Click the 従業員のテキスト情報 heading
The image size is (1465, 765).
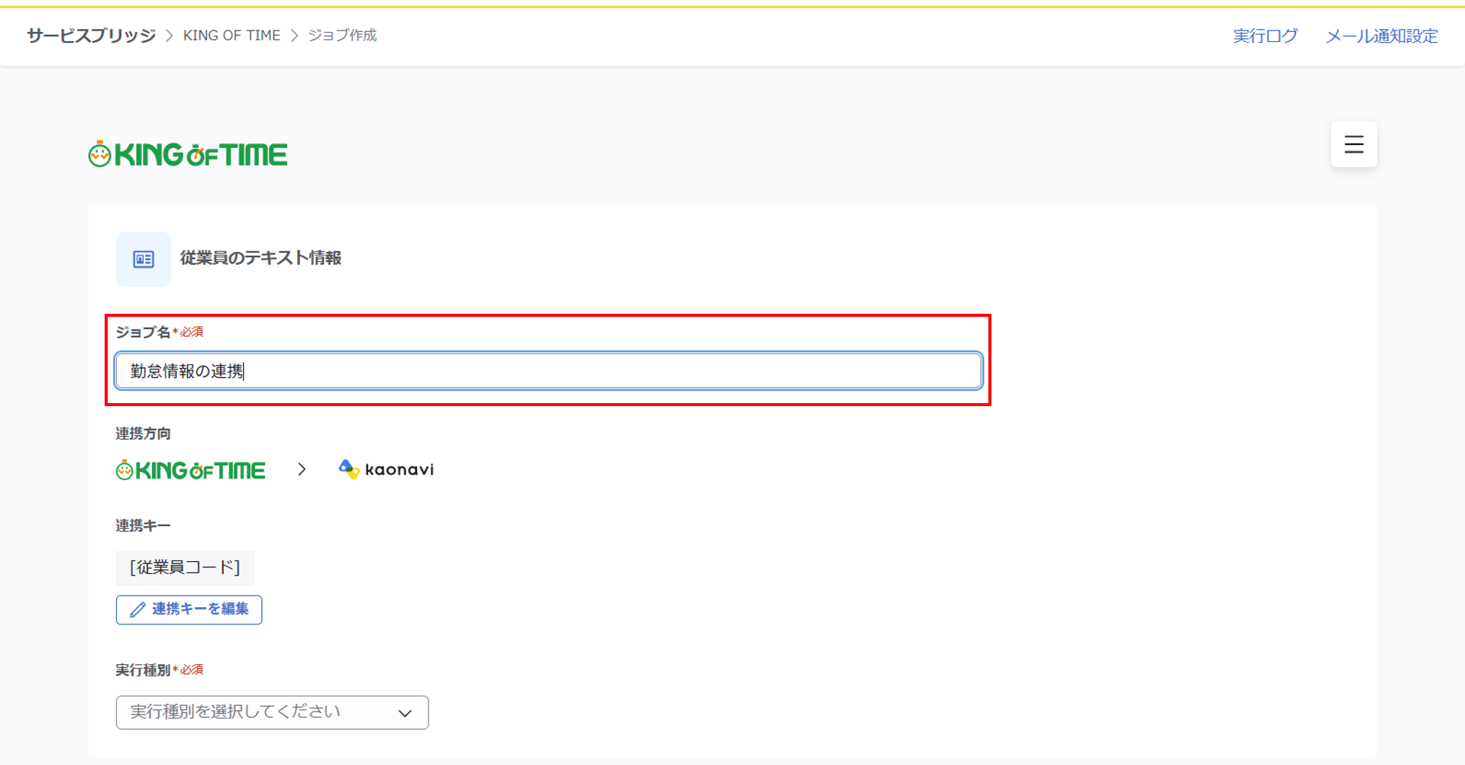tap(260, 258)
